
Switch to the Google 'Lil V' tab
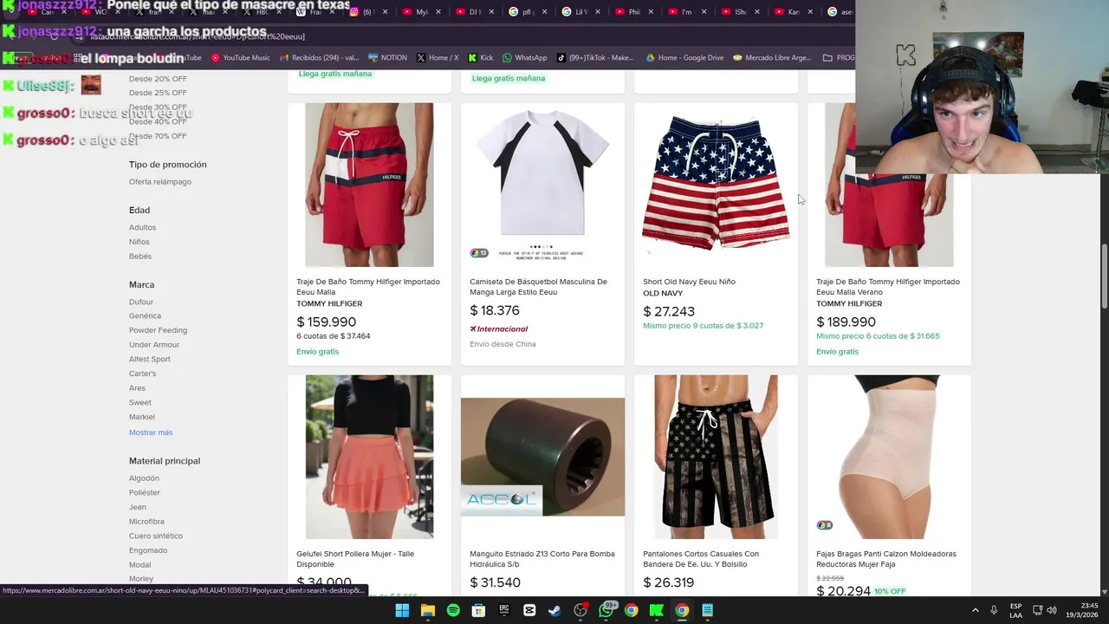575,12
